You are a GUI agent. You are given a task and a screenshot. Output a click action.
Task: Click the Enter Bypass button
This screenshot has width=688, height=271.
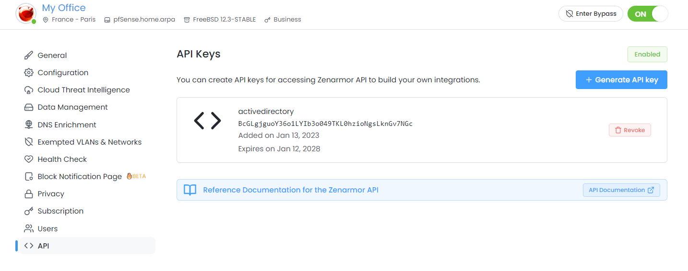[591, 14]
